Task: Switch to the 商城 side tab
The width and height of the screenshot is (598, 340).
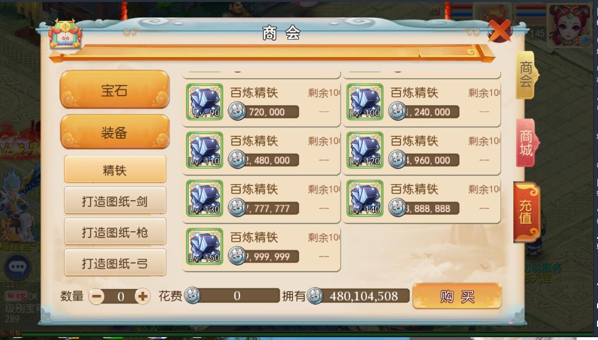Action: pyautogui.click(x=527, y=143)
